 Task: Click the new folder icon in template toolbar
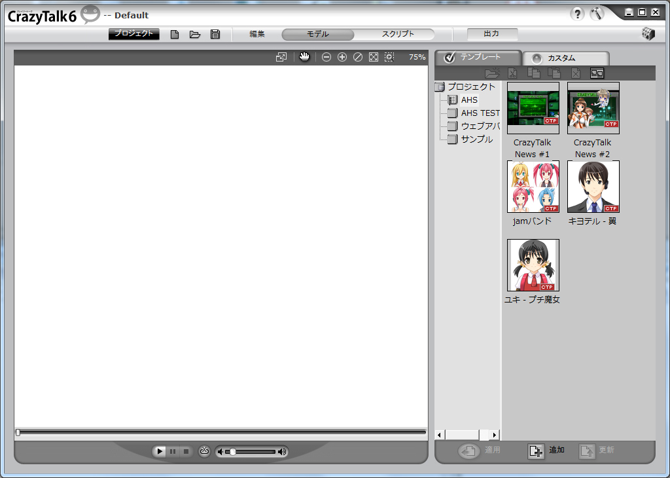click(492, 73)
